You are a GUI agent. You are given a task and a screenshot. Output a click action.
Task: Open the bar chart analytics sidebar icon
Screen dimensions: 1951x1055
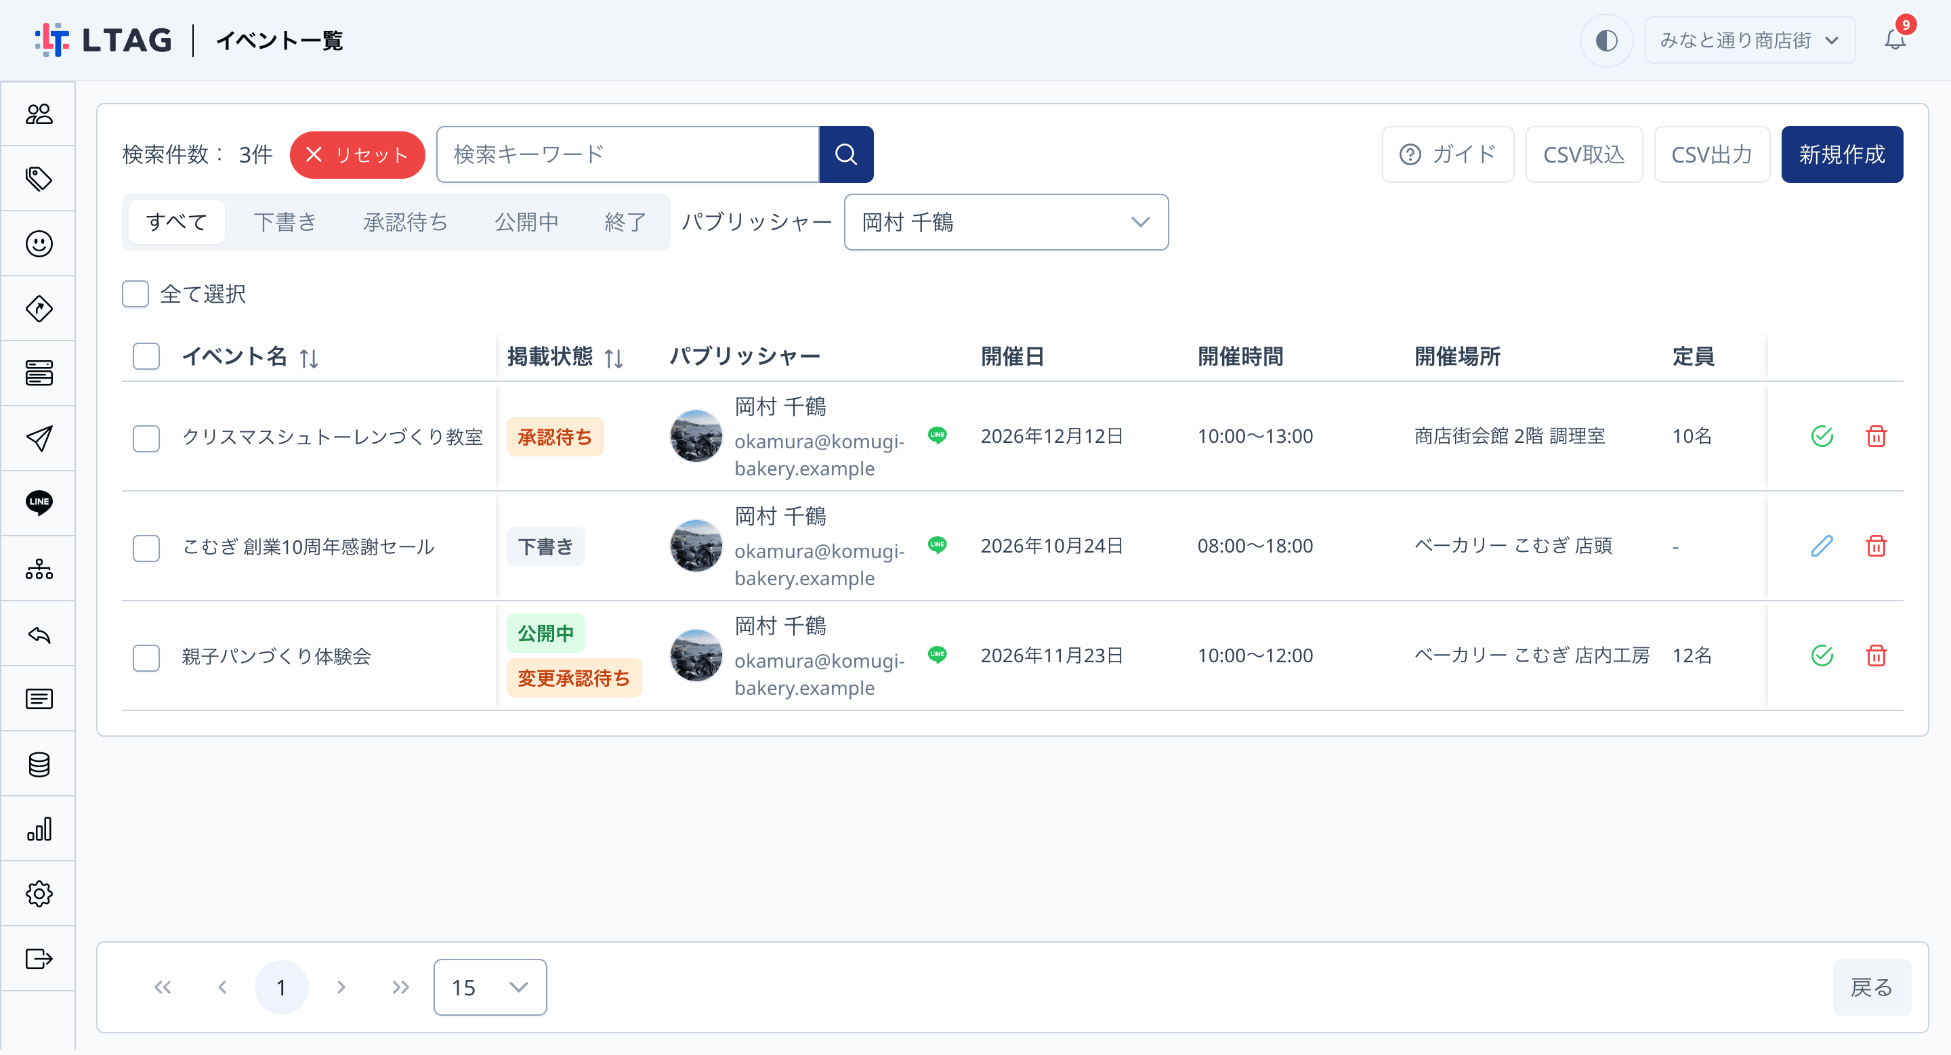[39, 829]
